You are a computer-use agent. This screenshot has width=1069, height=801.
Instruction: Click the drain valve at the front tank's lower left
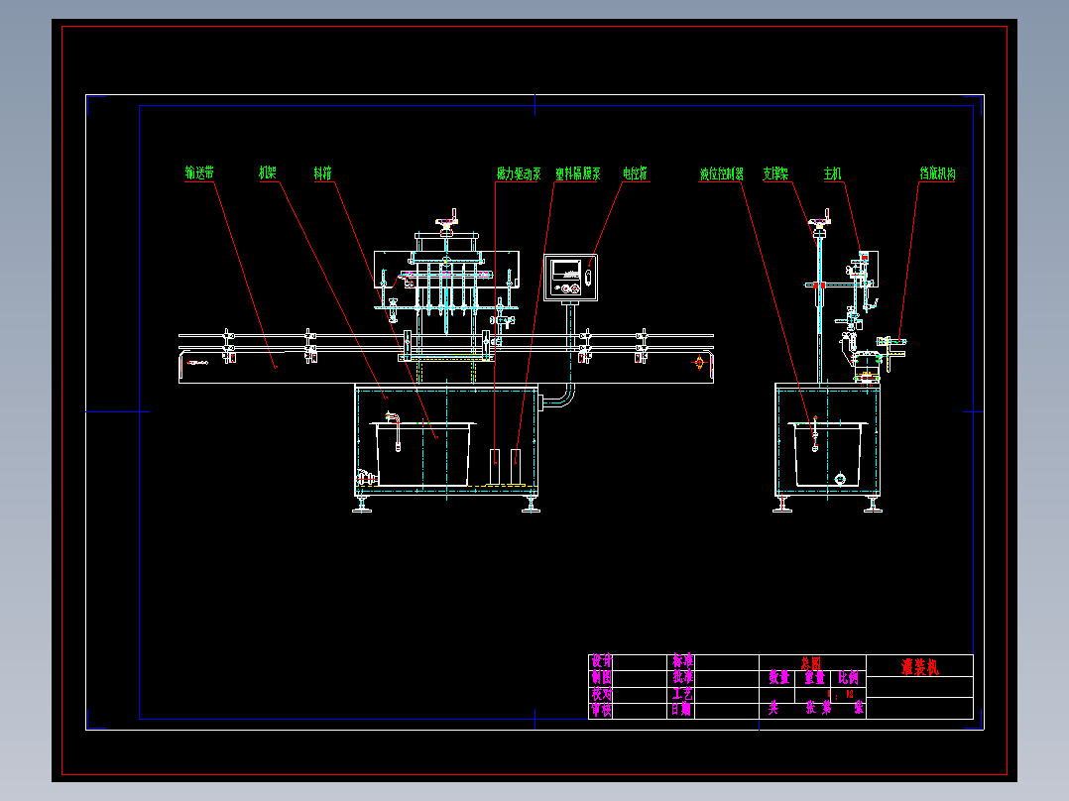pyautogui.click(x=366, y=477)
